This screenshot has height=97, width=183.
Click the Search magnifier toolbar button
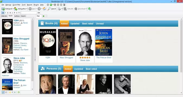pos(52,9)
